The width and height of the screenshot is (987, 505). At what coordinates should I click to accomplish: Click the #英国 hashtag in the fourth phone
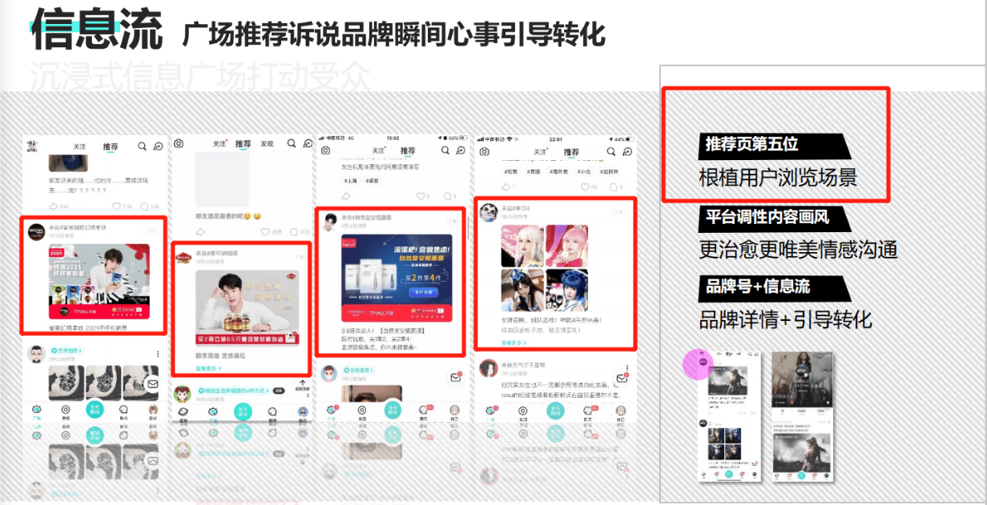tap(534, 171)
